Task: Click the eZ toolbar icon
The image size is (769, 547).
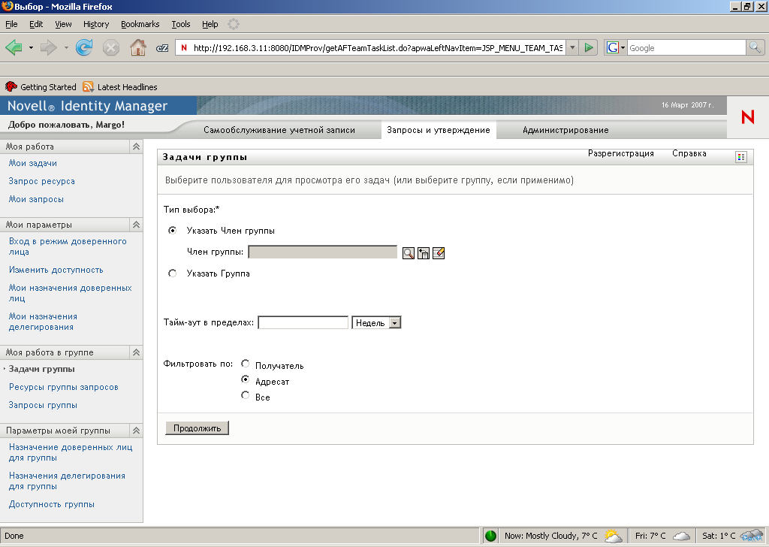Action: tap(162, 48)
